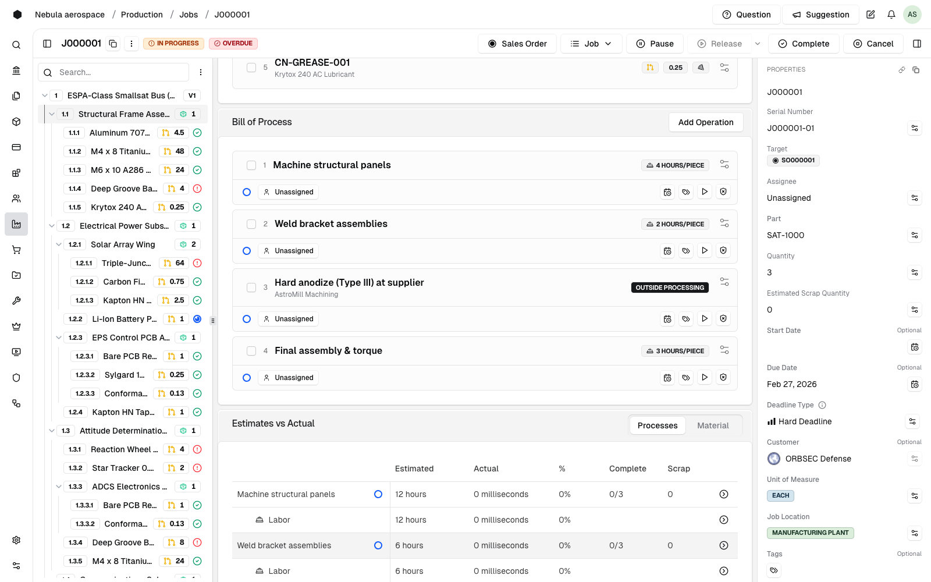
Task: Toggle status circle for Machine structural panels Unassigned
Action: click(x=247, y=192)
